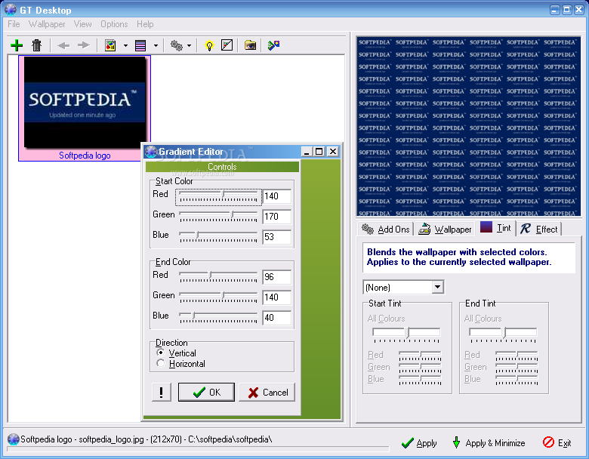This screenshot has height=459, width=589.
Task: Click Cancel in Gradient Editor
Action: coord(267,392)
